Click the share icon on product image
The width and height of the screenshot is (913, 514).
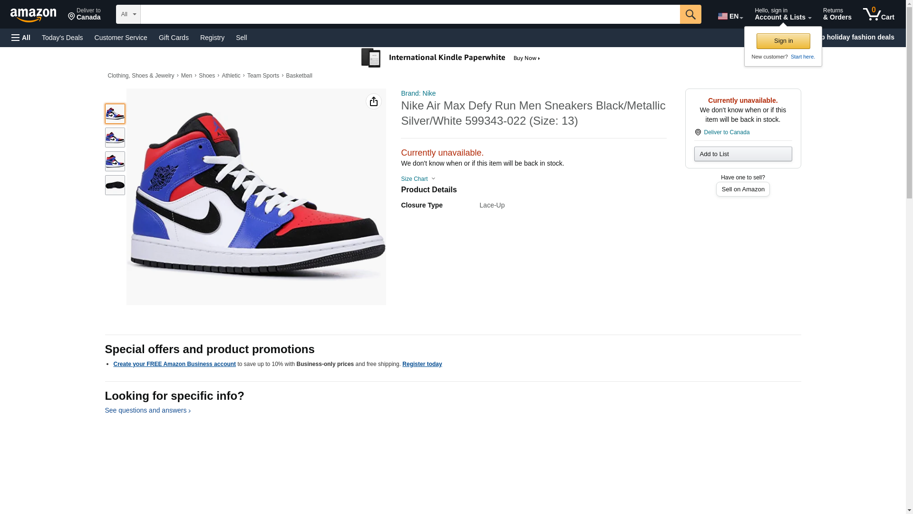point(373,101)
